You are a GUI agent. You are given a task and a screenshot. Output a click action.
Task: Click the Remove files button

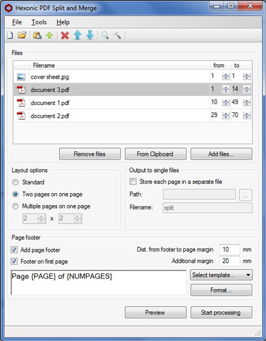[x=90, y=154]
